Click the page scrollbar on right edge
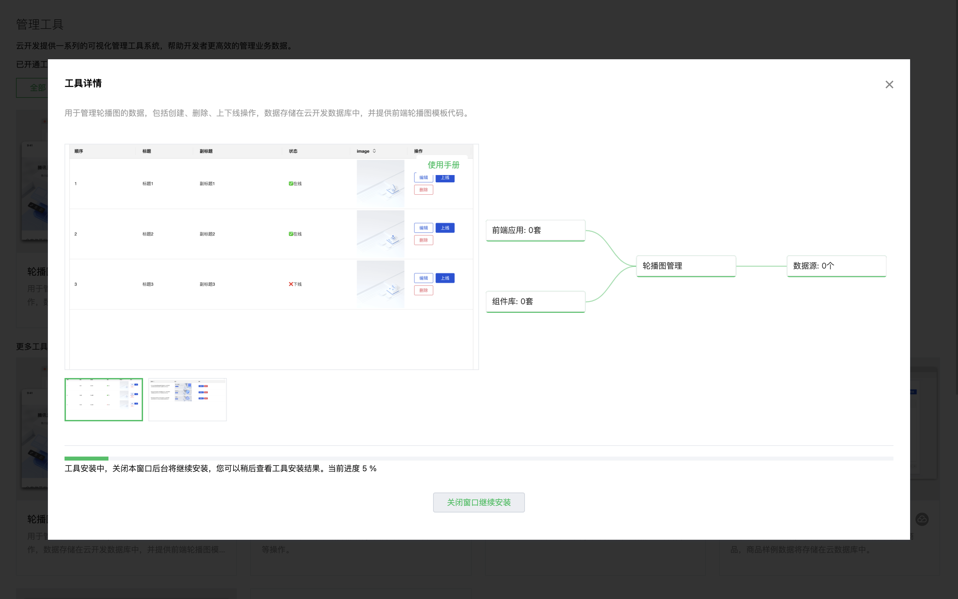This screenshot has width=958, height=599. (x=956, y=198)
